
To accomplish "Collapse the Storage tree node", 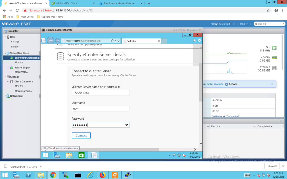I will (x=5, y=77).
